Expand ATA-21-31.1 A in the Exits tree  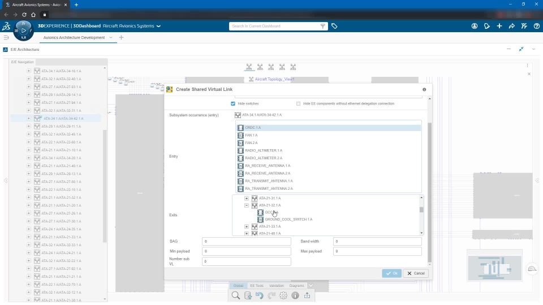pos(247,198)
